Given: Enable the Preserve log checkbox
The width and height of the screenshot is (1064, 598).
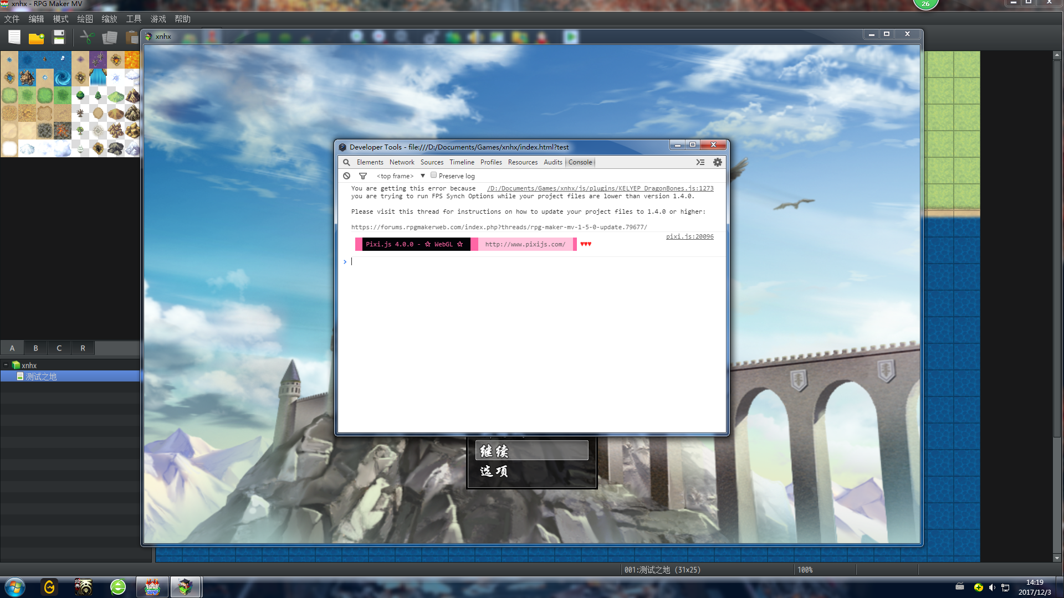Looking at the screenshot, I should [434, 175].
